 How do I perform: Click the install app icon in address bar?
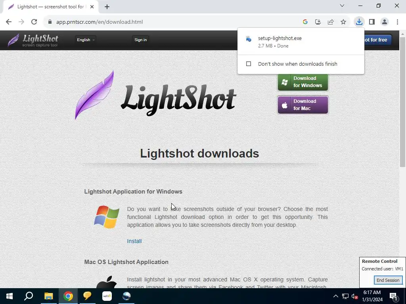tap(318, 22)
